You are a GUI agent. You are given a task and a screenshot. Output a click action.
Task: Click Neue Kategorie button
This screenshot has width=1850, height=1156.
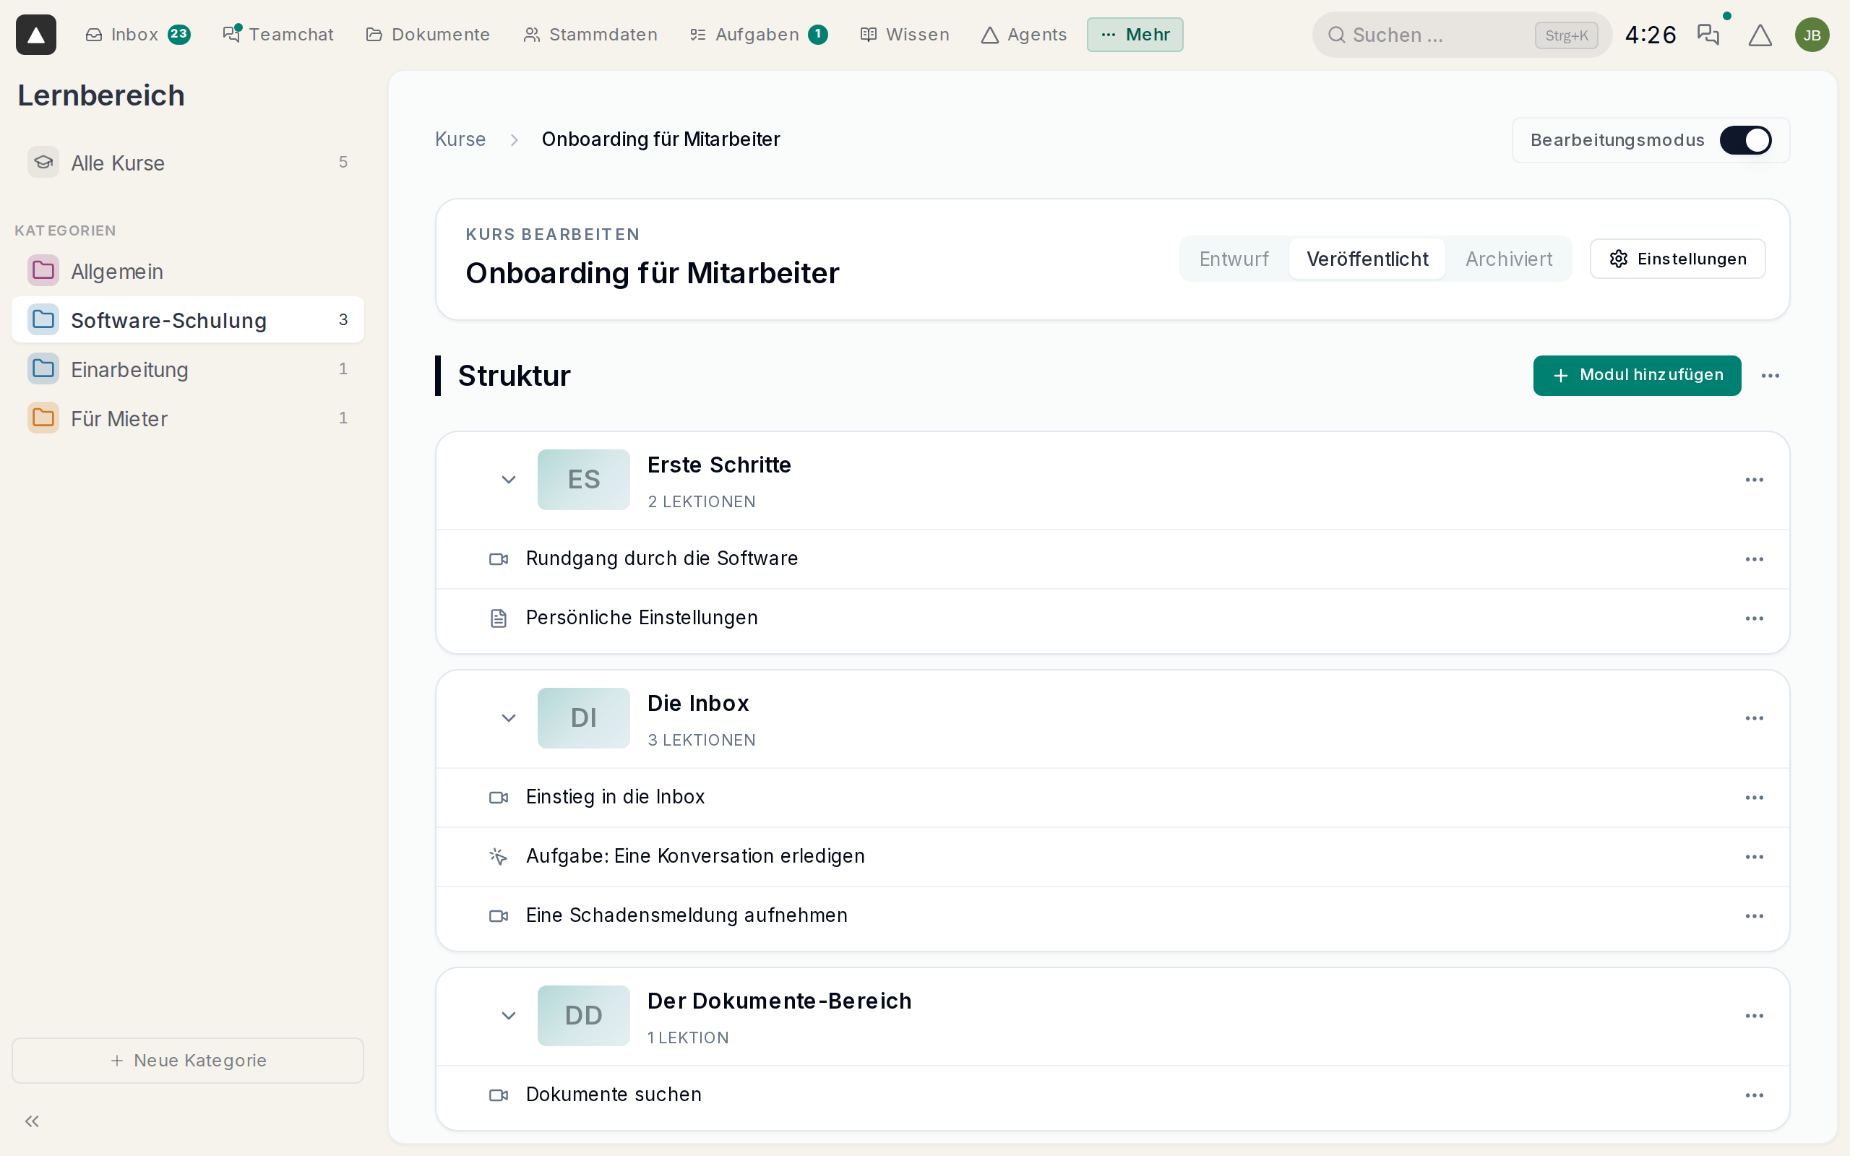click(188, 1061)
